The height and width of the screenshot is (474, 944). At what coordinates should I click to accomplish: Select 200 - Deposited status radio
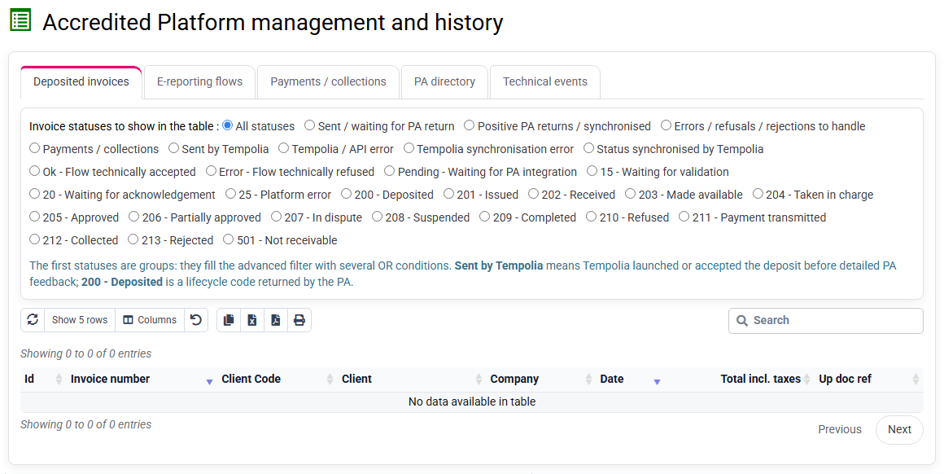(346, 194)
